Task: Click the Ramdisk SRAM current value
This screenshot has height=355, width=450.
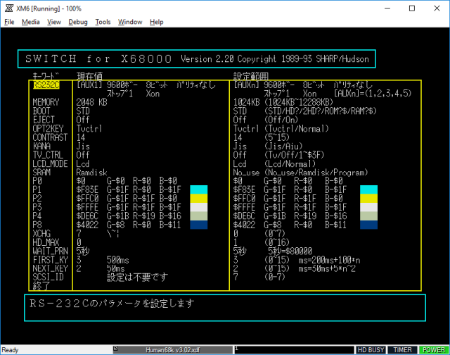Action: (91, 173)
